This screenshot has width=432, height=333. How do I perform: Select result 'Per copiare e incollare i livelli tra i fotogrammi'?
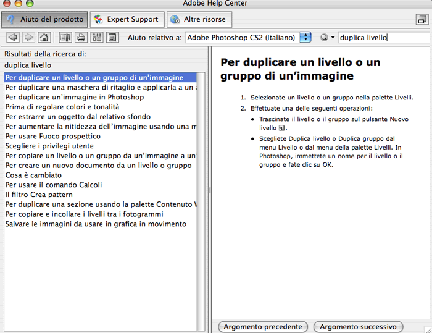101,214
